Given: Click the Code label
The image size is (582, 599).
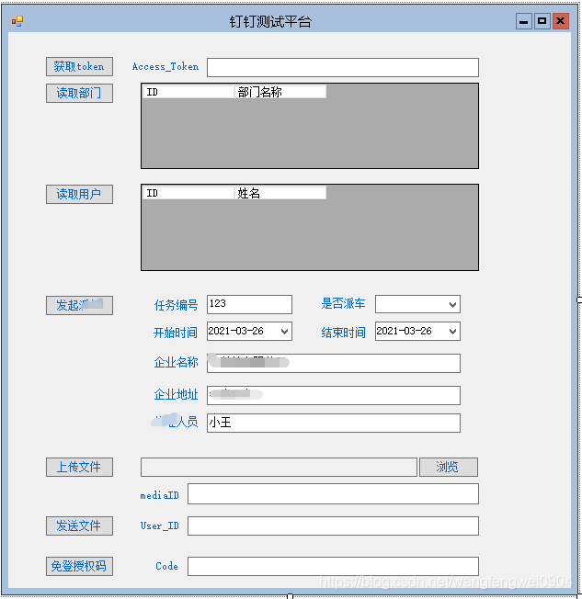Looking at the screenshot, I should pos(166,566).
